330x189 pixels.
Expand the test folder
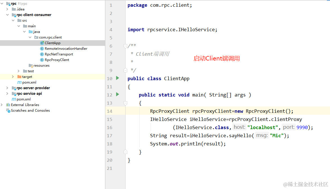pyautogui.click(x=19, y=71)
